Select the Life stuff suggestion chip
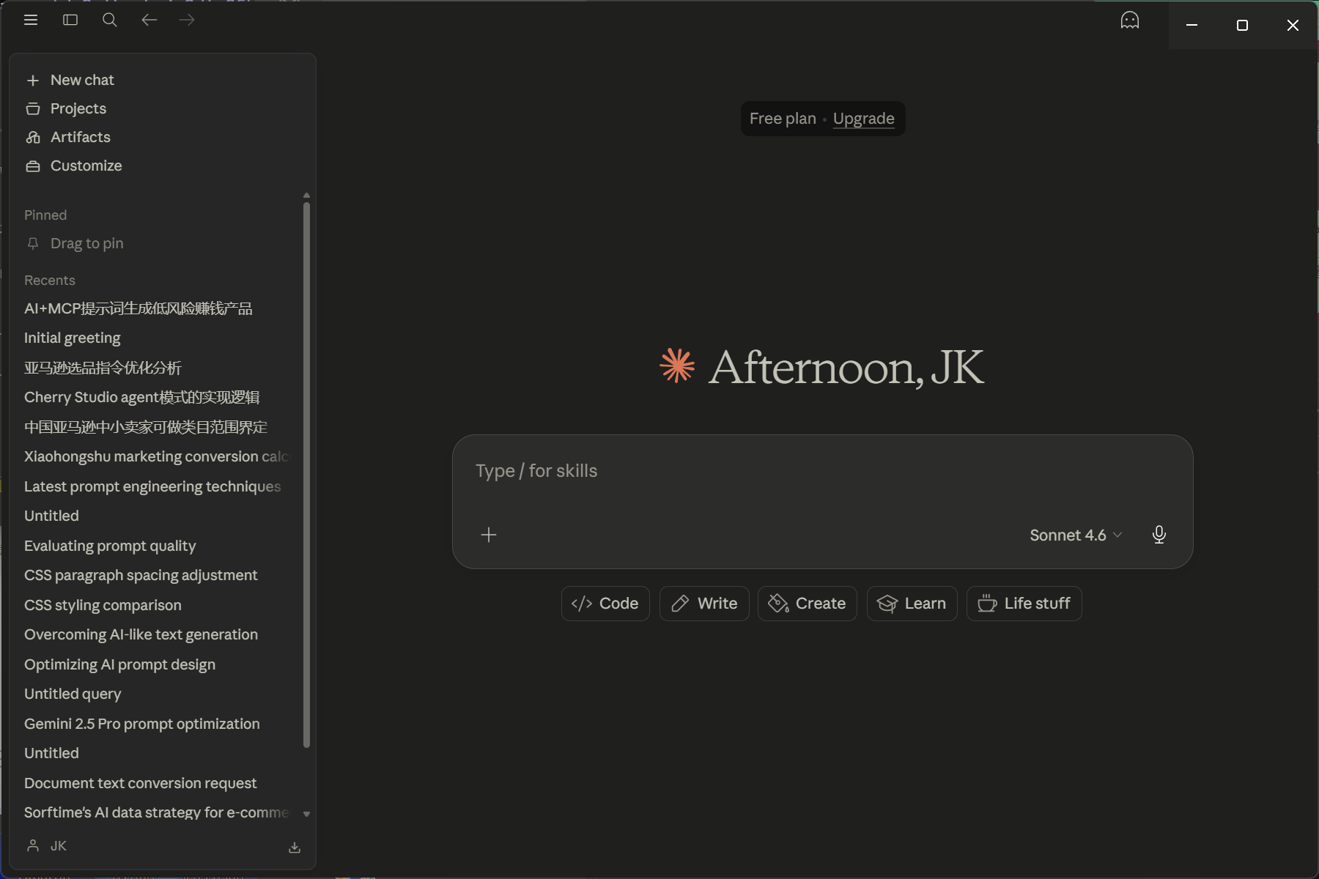Image resolution: width=1319 pixels, height=879 pixels. [x=1024, y=604]
